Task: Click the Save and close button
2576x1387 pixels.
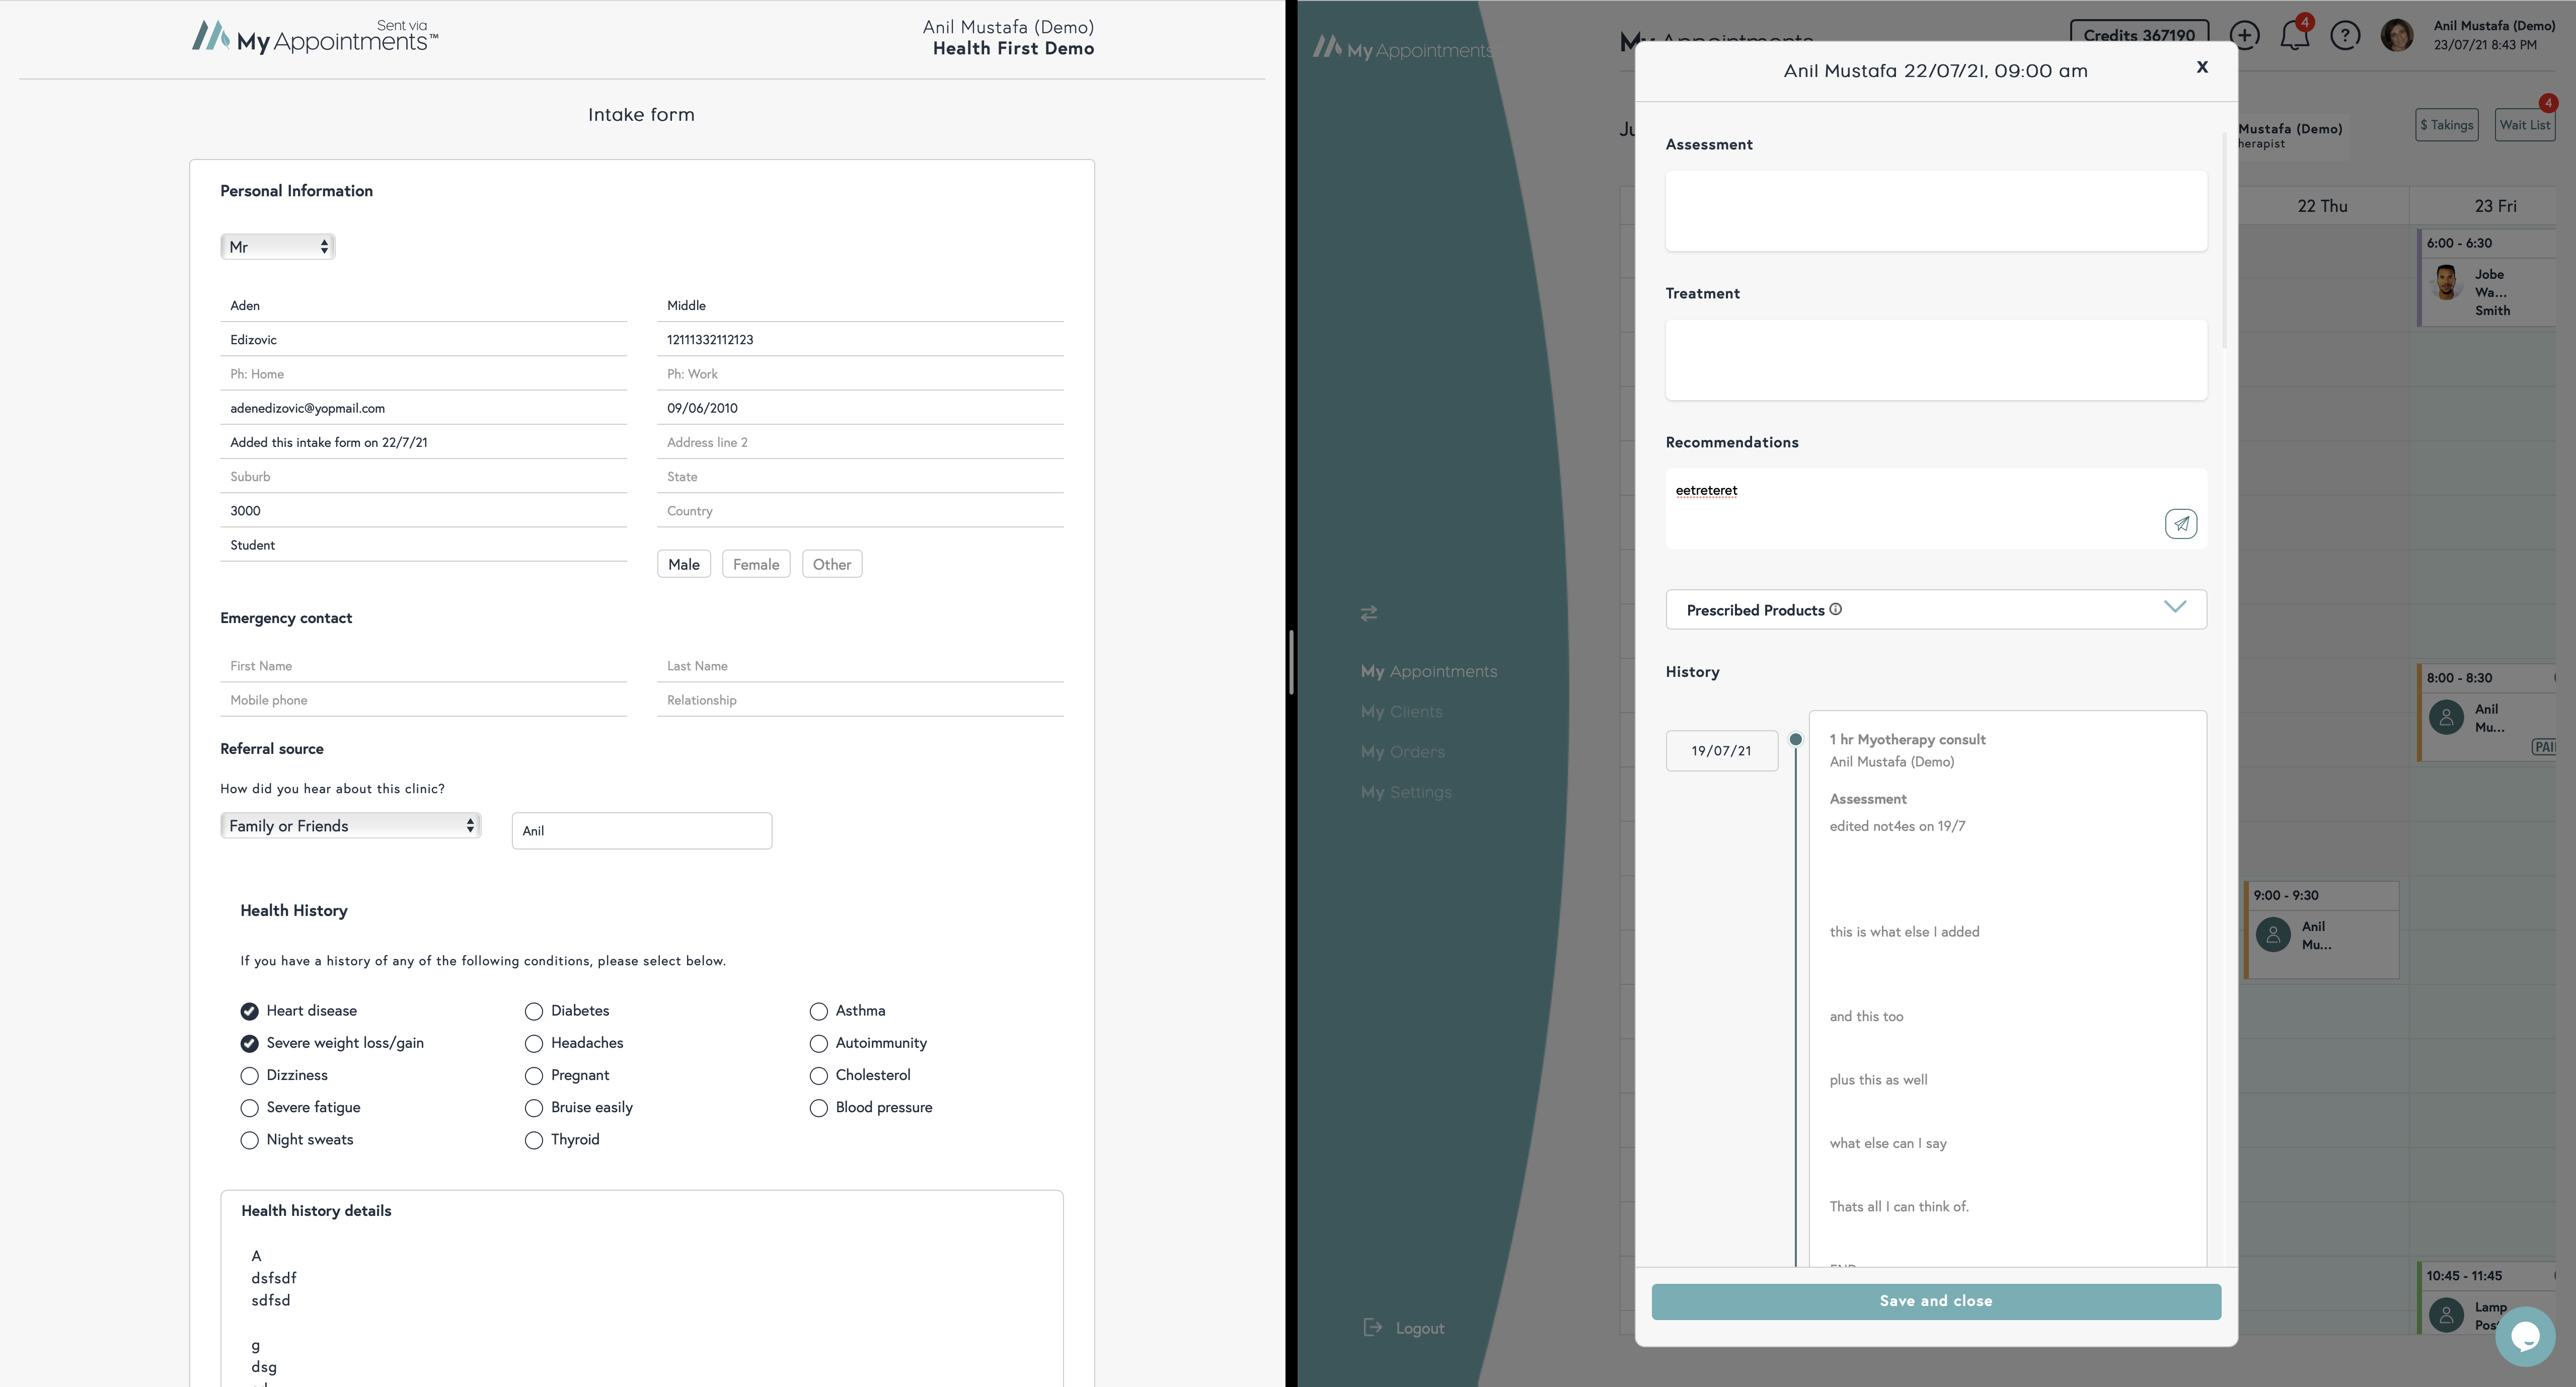Action: pyautogui.click(x=1935, y=1301)
